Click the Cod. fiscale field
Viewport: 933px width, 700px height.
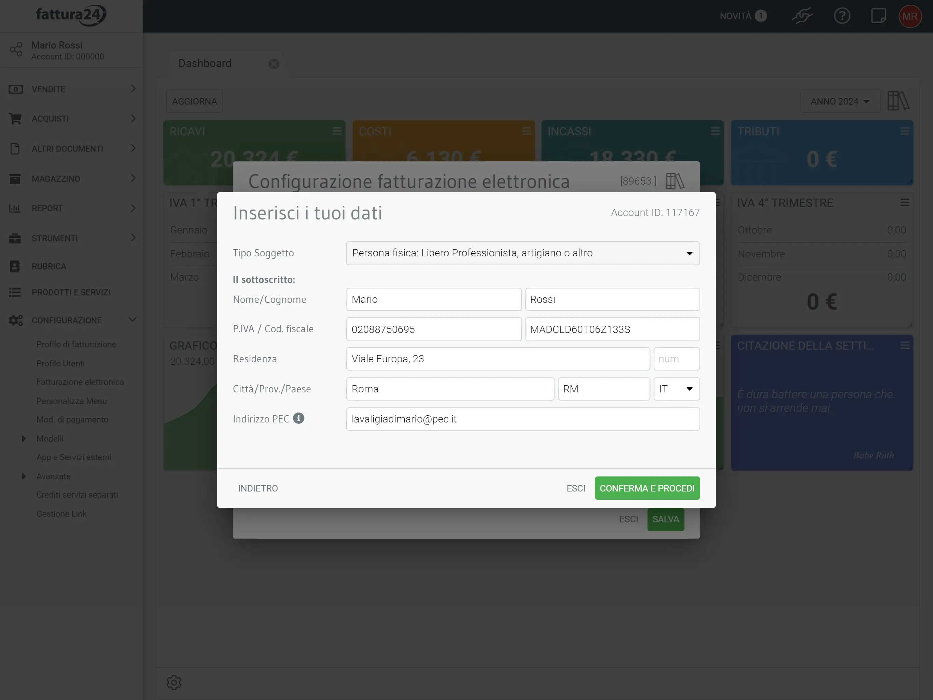(612, 329)
